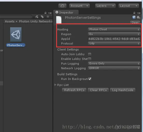The width and height of the screenshot is (143, 132).
Task: Open the Inspector panel options menu
Action: (139, 13)
